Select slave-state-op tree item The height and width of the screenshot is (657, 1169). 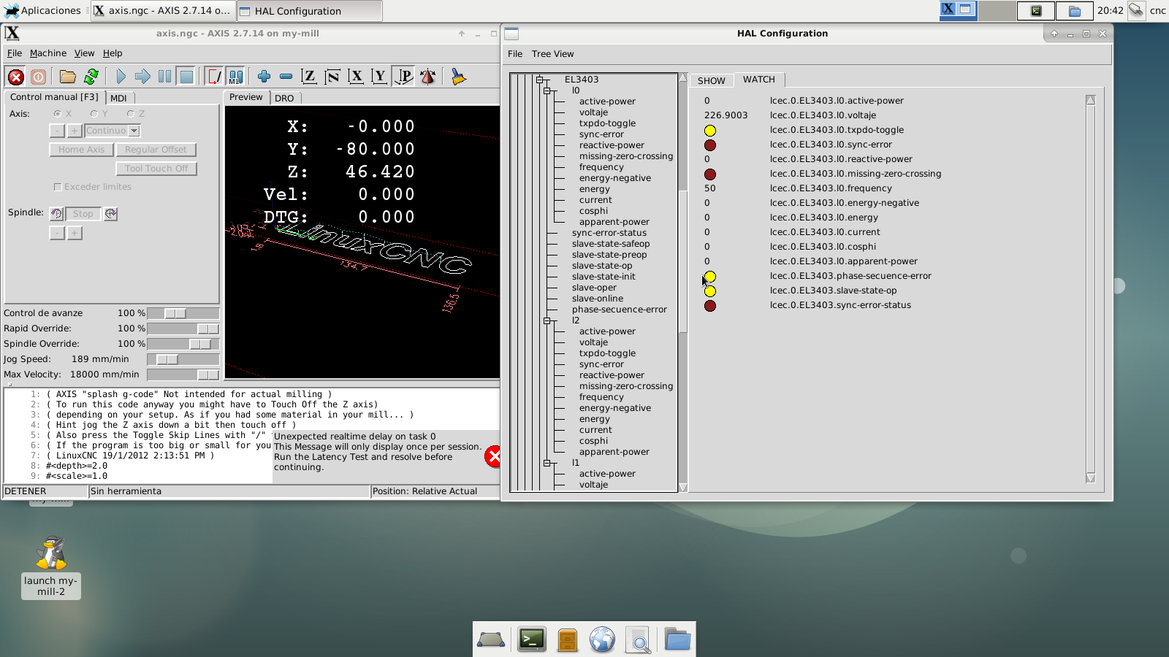602,266
